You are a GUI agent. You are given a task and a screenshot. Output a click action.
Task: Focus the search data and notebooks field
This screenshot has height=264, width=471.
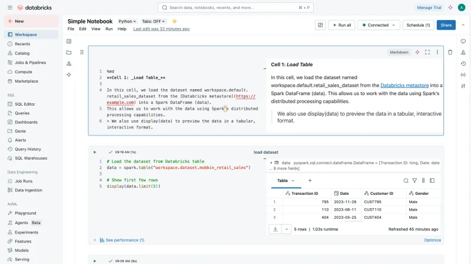click(x=236, y=8)
